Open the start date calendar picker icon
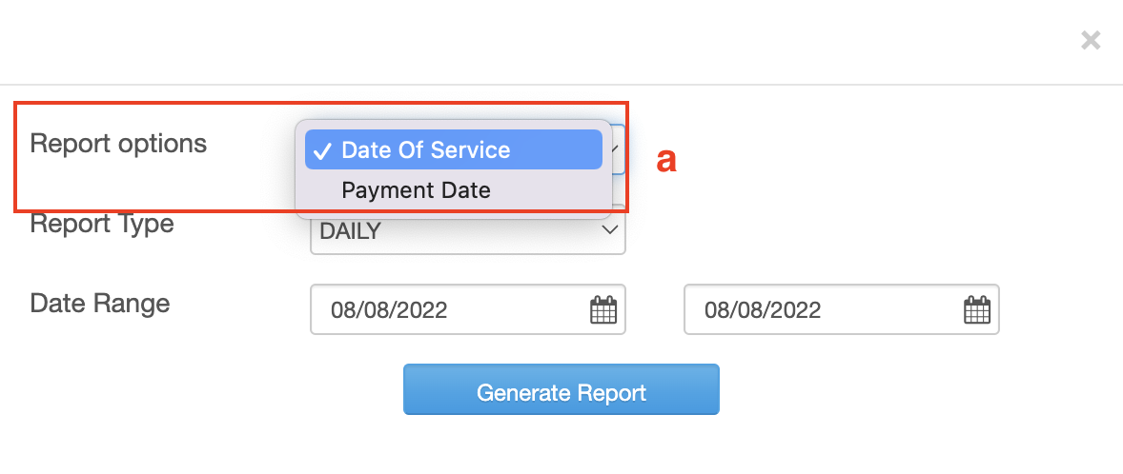Image resolution: width=1123 pixels, height=474 pixels. 603,310
